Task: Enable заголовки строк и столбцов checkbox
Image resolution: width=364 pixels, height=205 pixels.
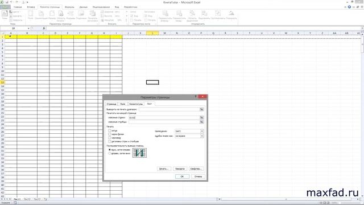Action: (x=110, y=141)
